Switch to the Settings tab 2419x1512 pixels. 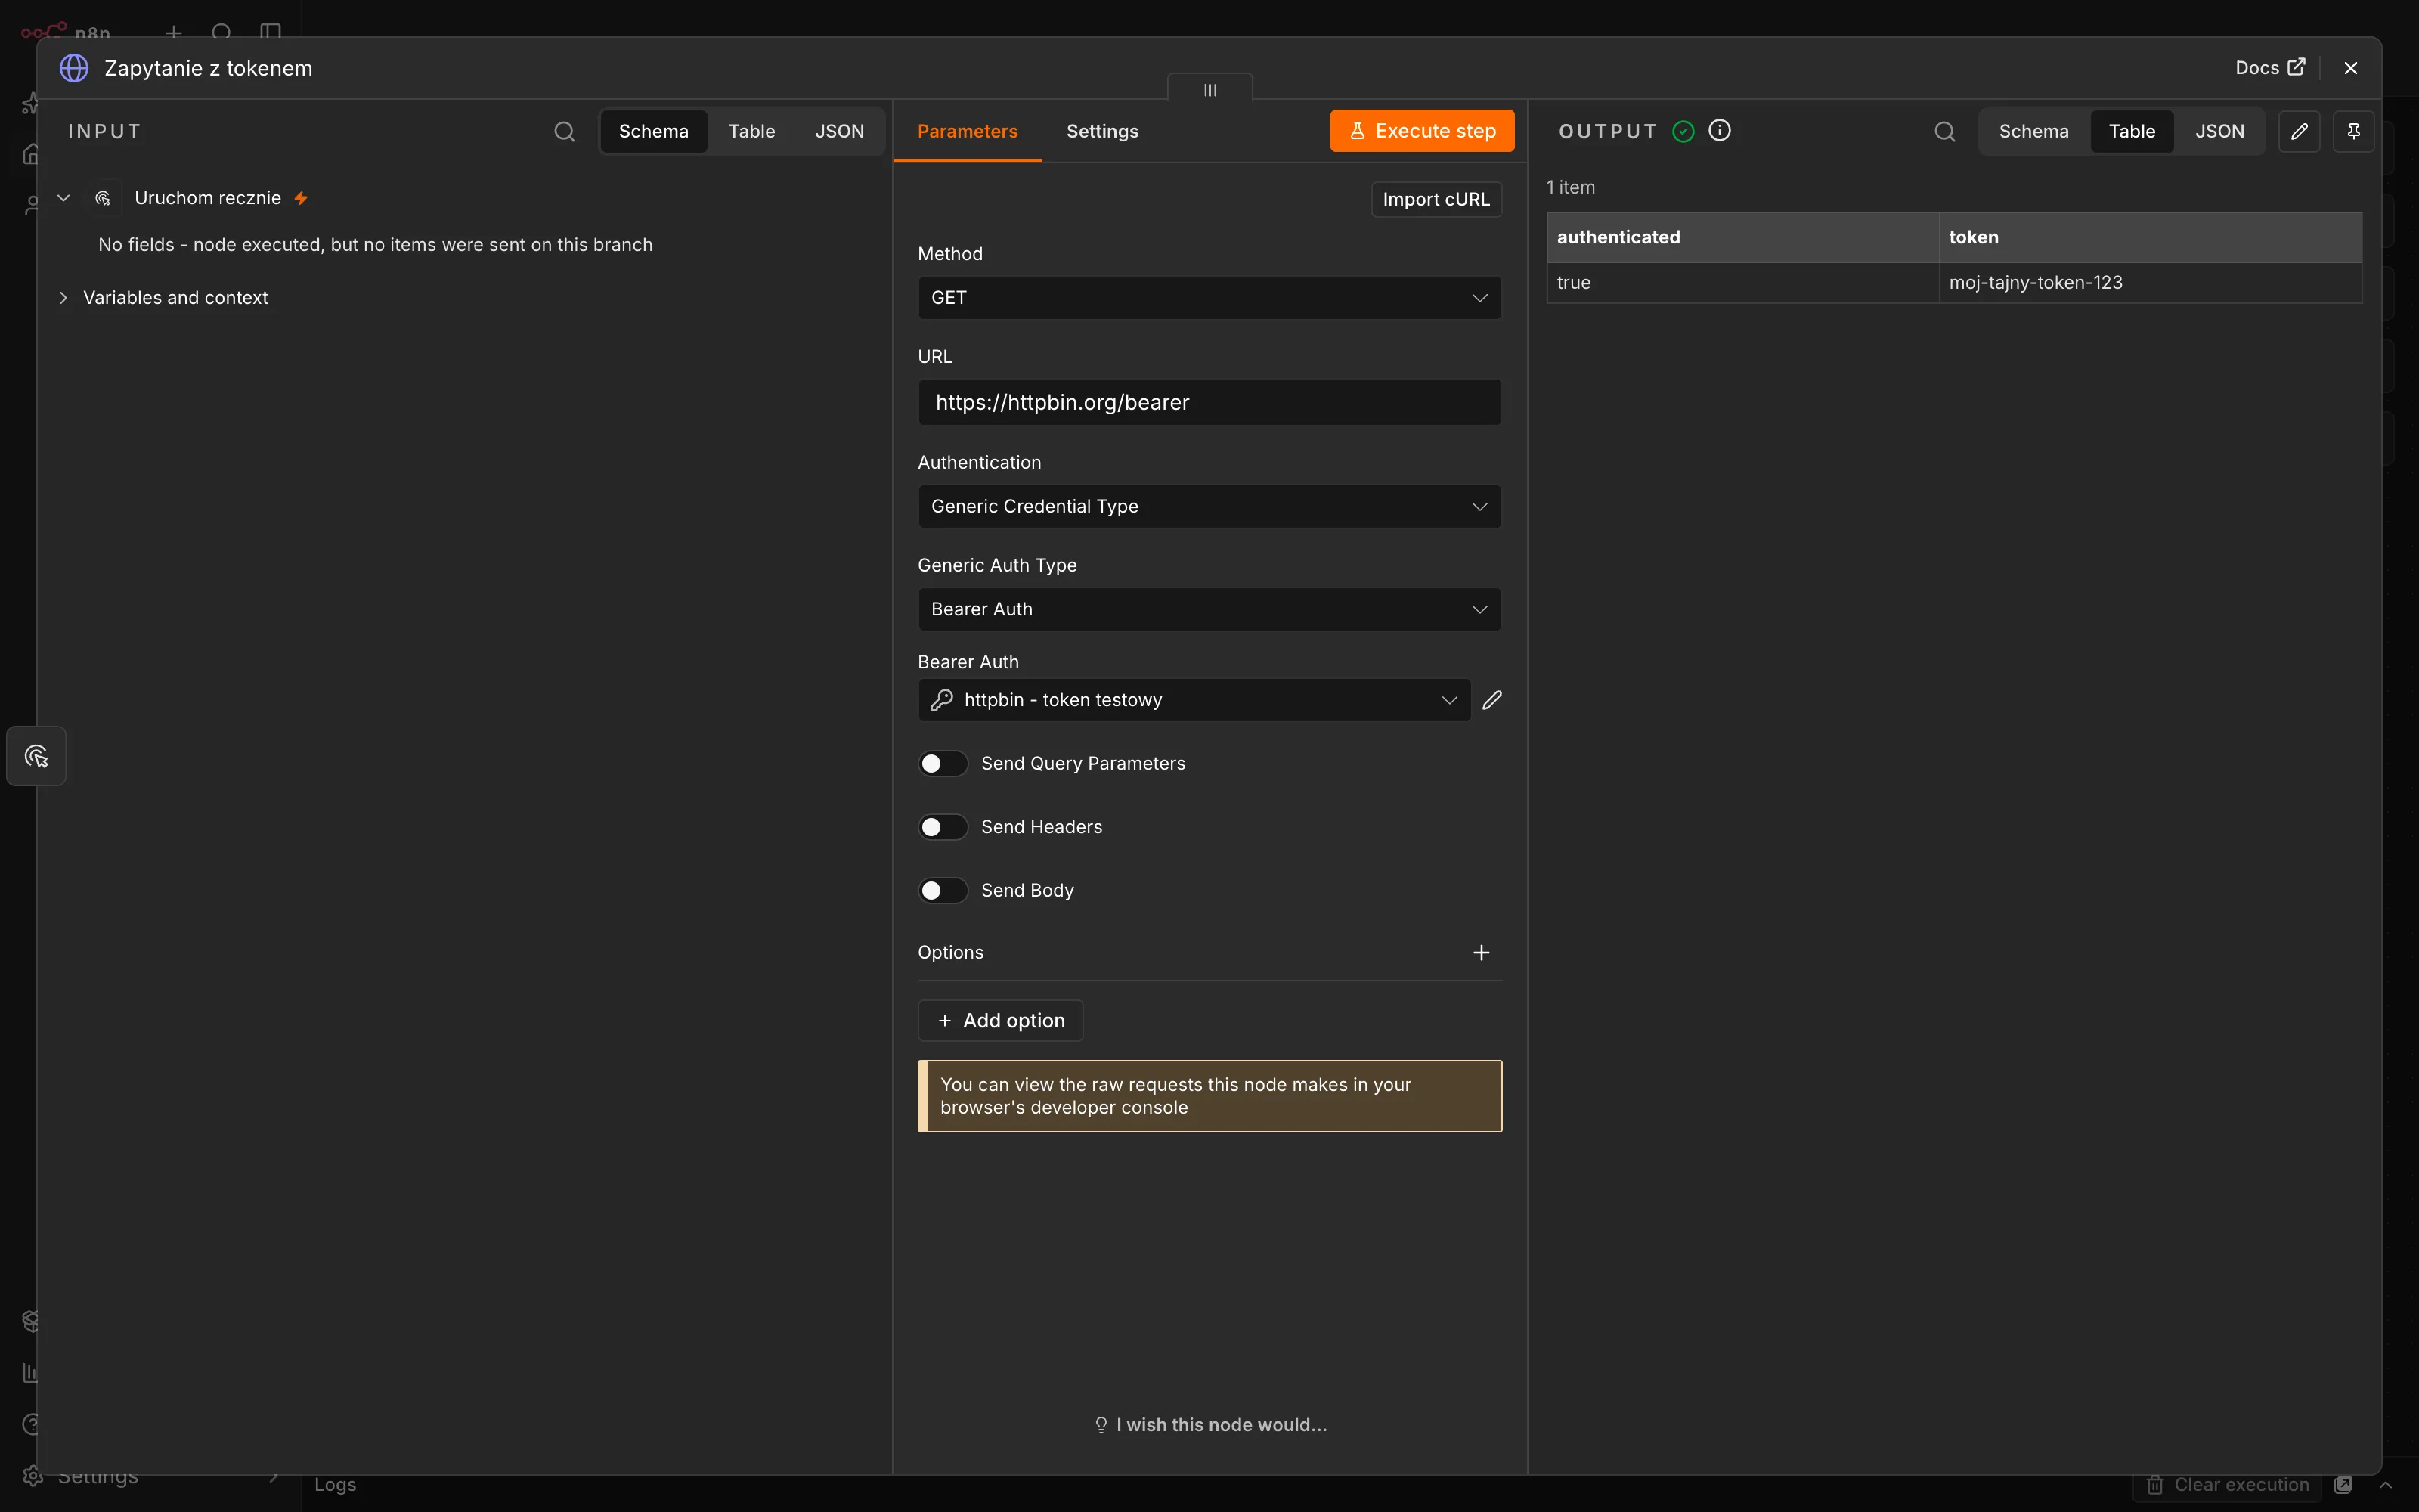coord(1101,131)
